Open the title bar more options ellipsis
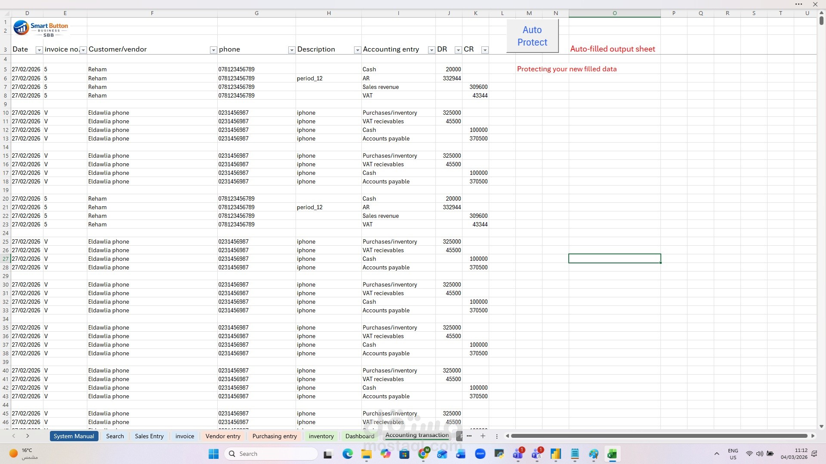Screen dimensions: 826x464 click(798, 4)
